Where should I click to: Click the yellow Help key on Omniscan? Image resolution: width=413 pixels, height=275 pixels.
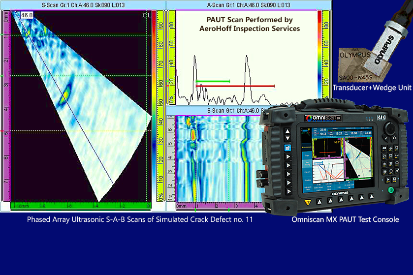click(x=308, y=203)
